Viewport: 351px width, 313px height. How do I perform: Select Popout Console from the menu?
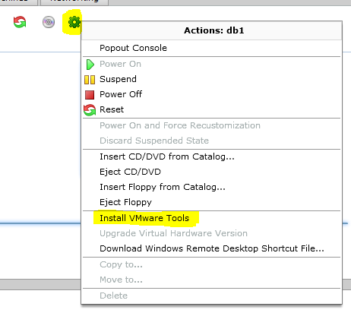pos(133,48)
